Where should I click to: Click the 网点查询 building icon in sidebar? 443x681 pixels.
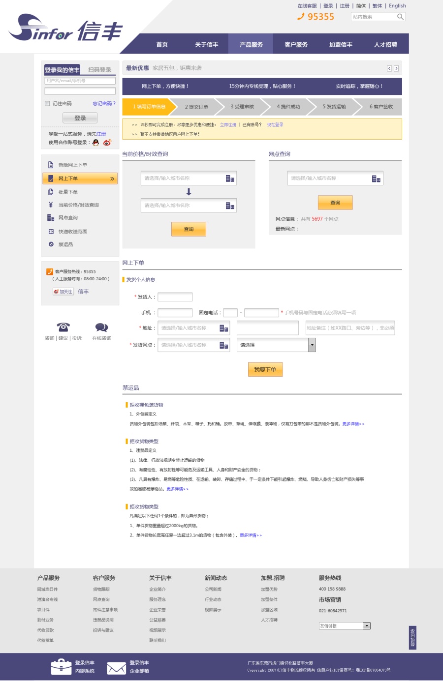[51, 217]
